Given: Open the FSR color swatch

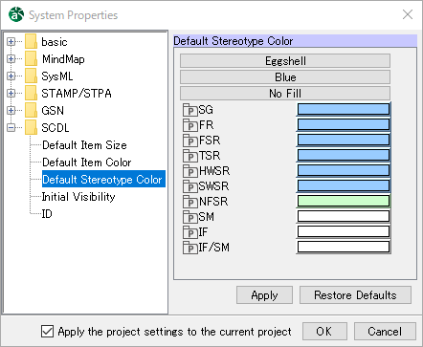Looking at the screenshot, I should pos(344,140).
